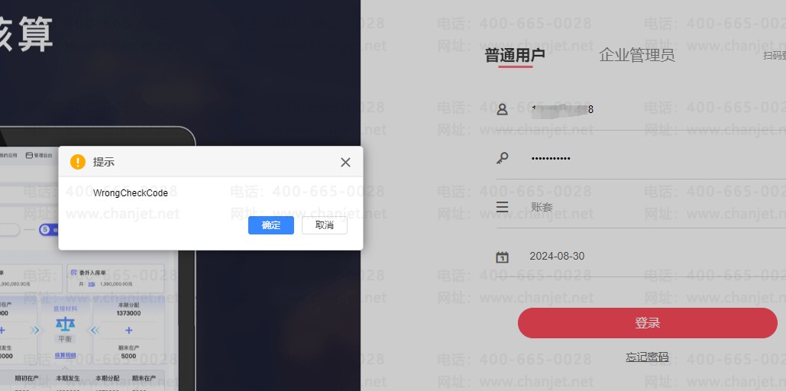The height and width of the screenshot is (391, 786).
Task: Click the 取消 button
Action: click(x=325, y=225)
